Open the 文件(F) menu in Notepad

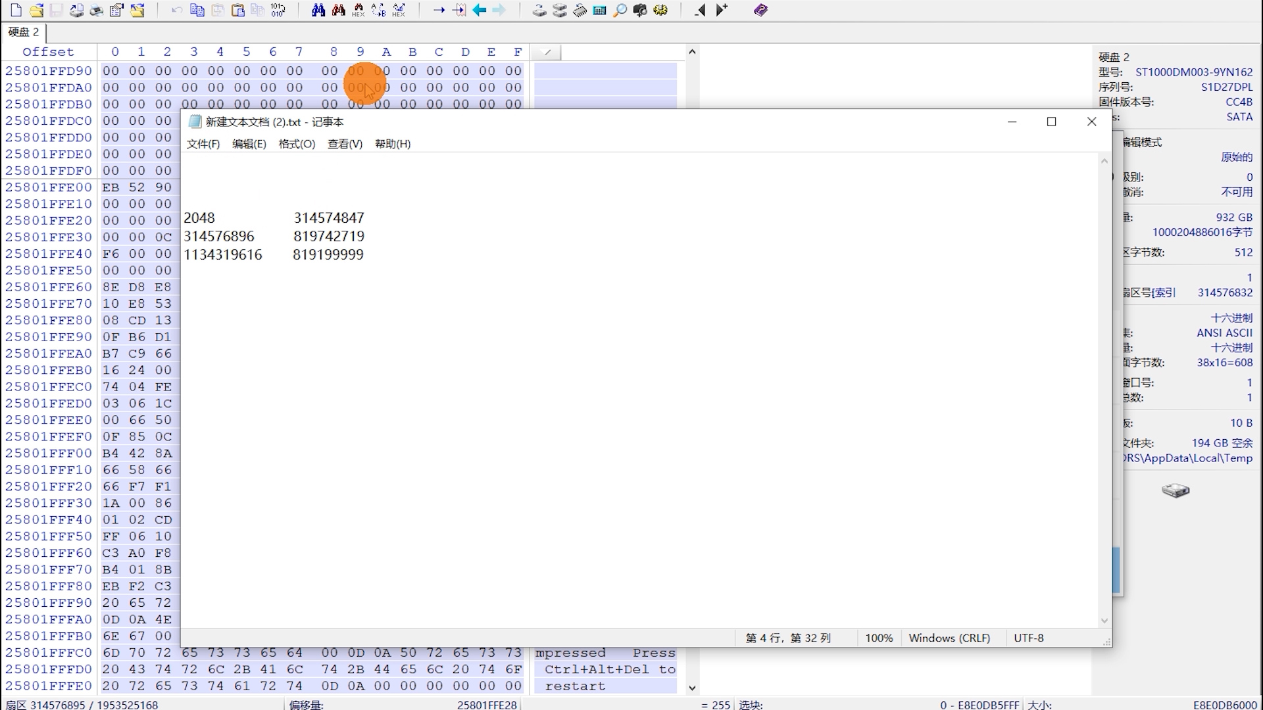point(203,144)
